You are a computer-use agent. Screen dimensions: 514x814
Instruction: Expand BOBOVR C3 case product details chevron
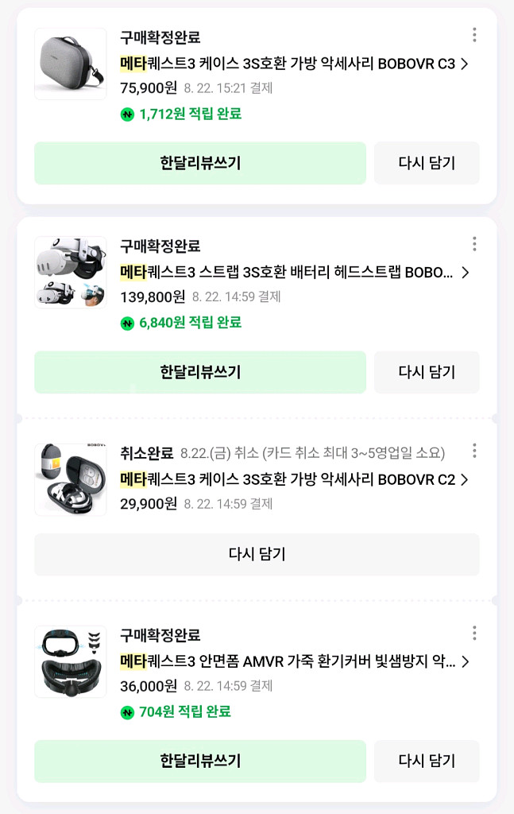pyautogui.click(x=465, y=64)
